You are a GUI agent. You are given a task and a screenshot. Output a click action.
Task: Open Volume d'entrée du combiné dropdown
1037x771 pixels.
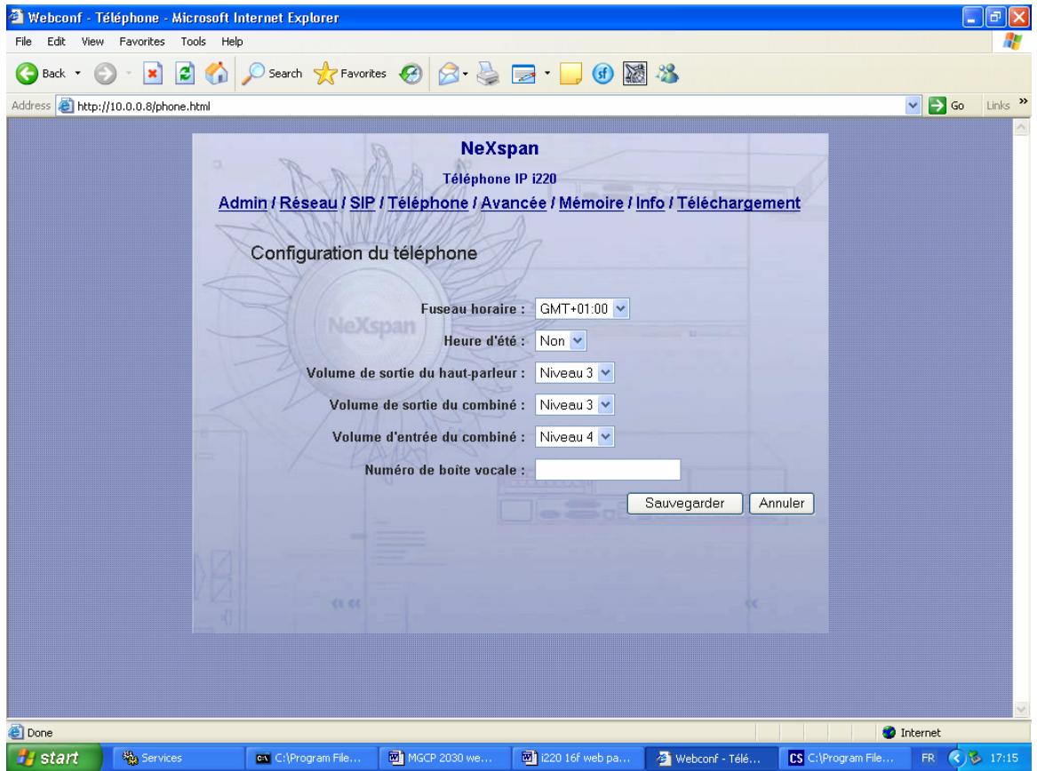tap(606, 437)
